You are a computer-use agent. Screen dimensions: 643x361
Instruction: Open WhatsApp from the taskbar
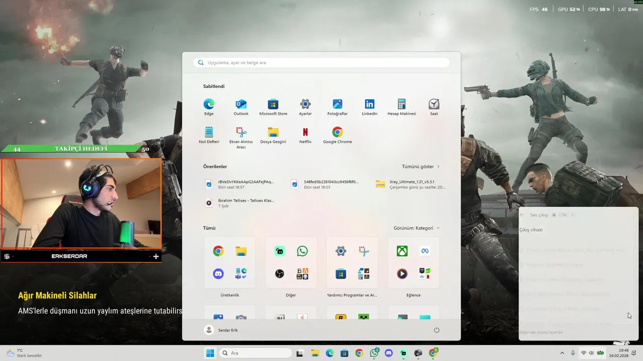(x=374, y=353)
